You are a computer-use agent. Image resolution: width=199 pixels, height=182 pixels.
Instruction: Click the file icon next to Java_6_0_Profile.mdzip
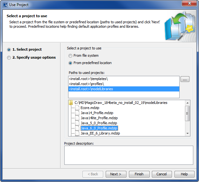coord(77,128)
